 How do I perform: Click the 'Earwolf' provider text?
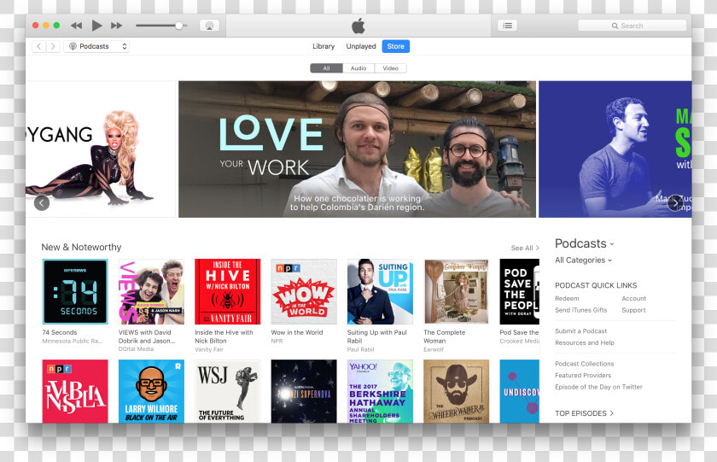point(434,349)
